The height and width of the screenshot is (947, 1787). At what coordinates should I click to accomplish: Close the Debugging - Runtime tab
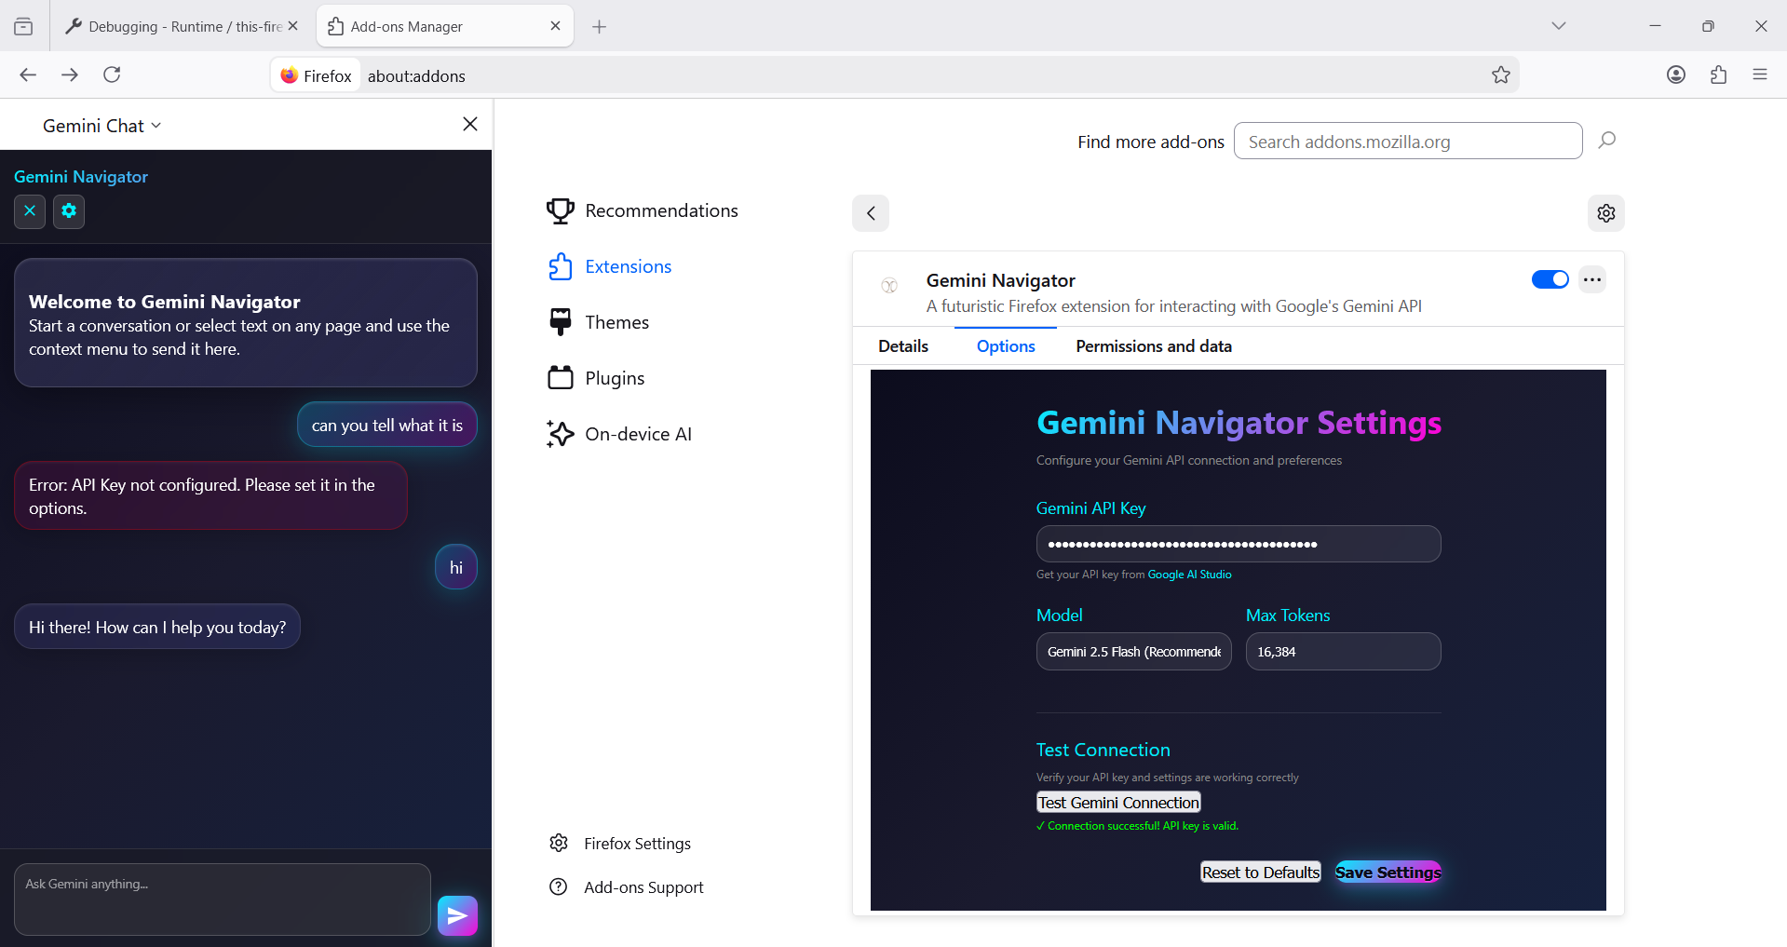tap(293, 26)
